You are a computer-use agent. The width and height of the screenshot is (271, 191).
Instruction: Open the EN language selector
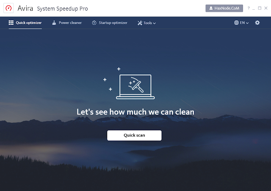(241, 23)
